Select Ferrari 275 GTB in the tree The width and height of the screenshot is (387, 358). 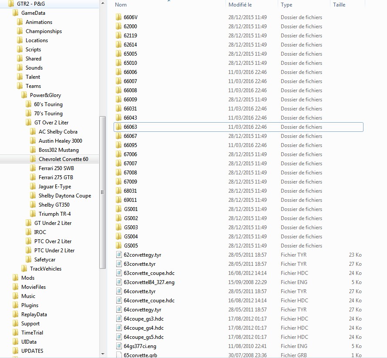click(x=56, y=177)
